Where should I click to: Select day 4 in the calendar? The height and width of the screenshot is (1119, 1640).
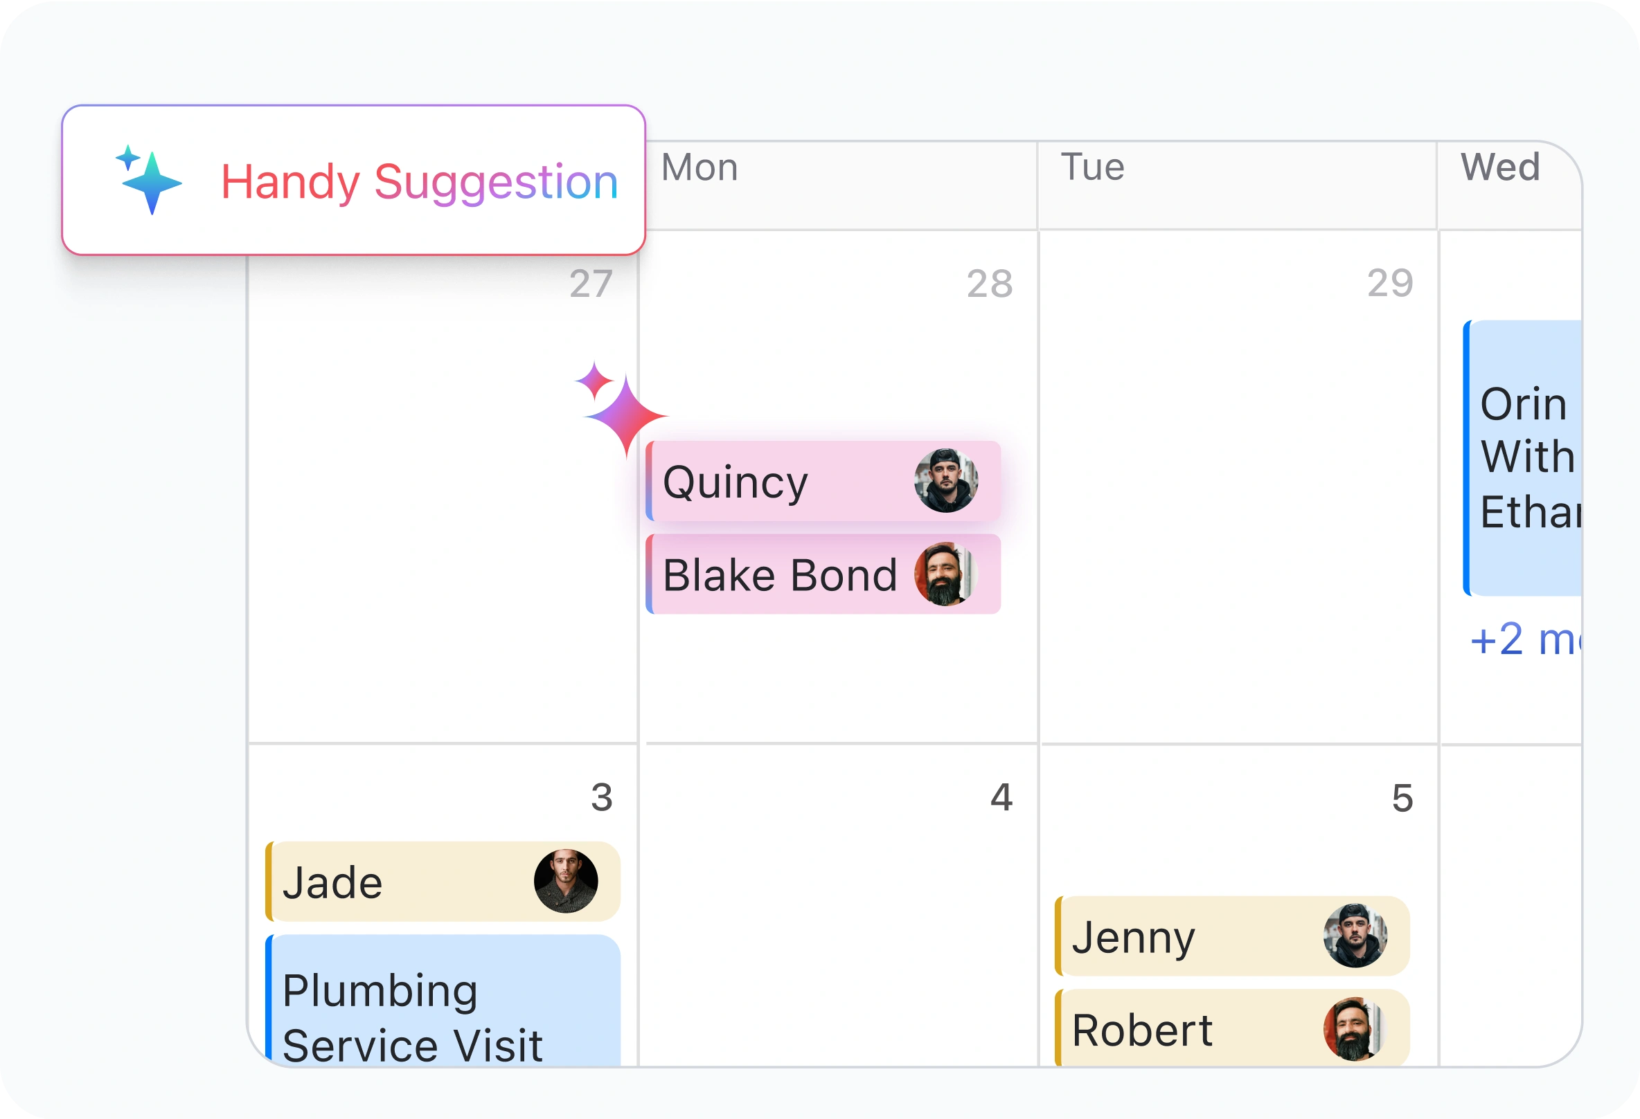click(1001, 797)
